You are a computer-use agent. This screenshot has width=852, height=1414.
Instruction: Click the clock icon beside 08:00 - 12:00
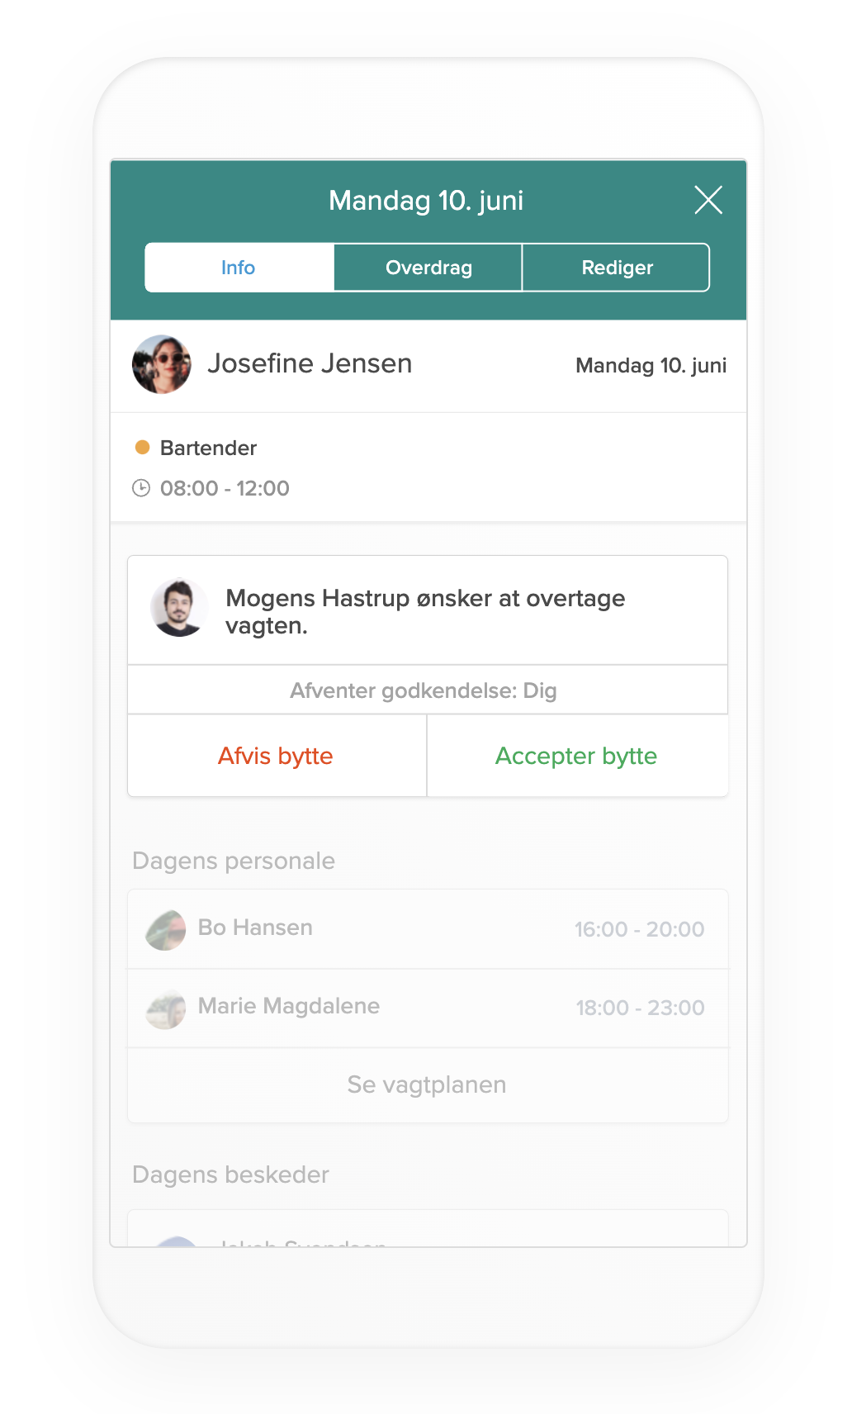[x=141, y=488]
